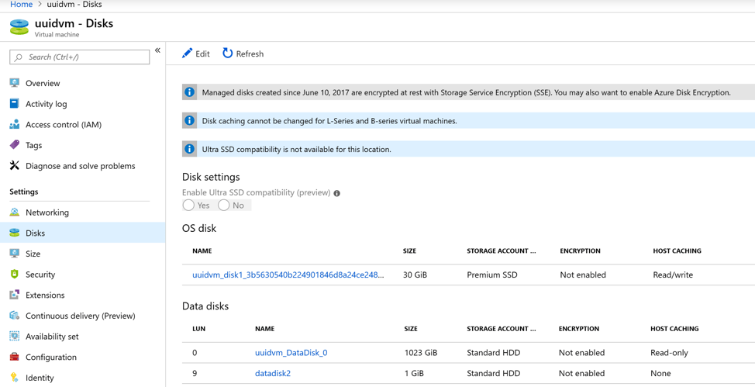Screen dimensions: 755x387
Task: Open the Overview monitor icon
Action: (x=15, y=83)
